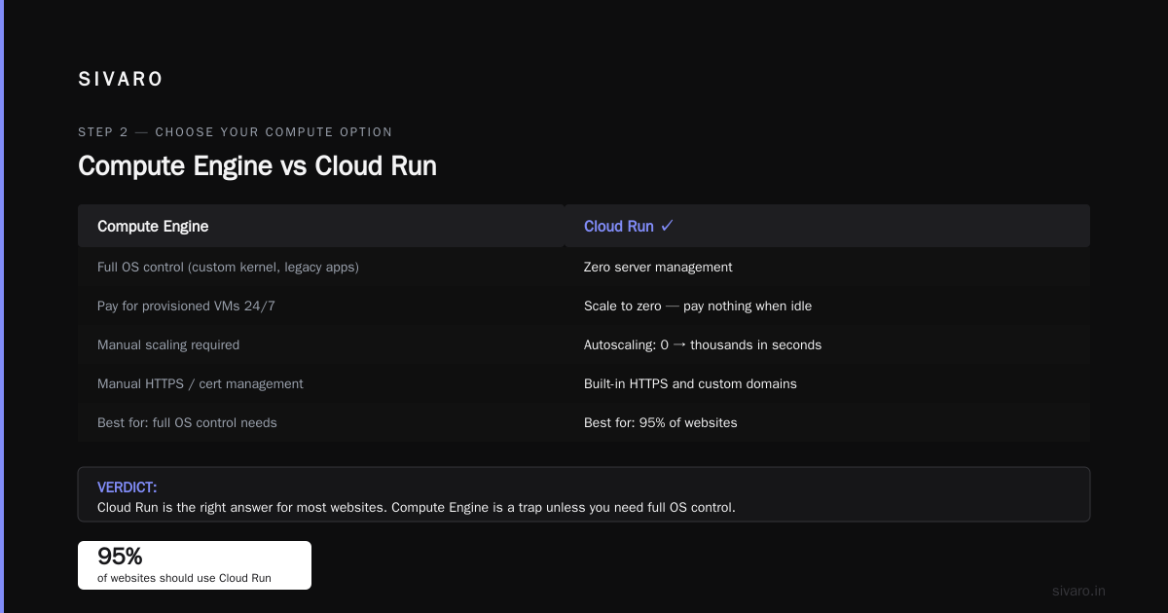Select the verdict sentence about Cloud Run
1168x613 pixels.
tap(417, 507)
